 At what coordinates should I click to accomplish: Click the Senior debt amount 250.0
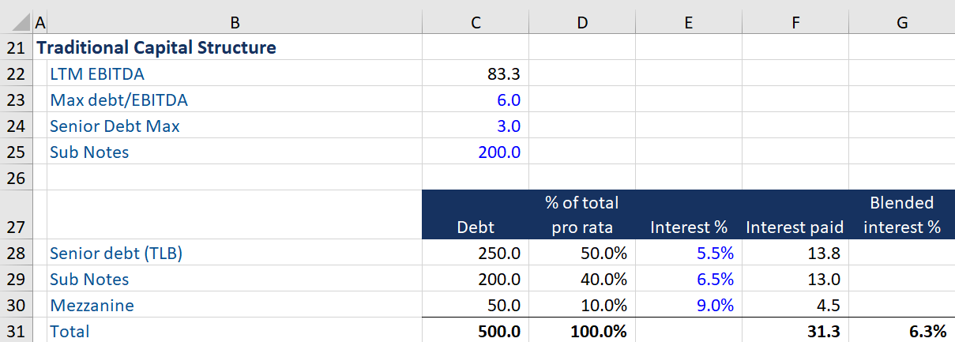click(x=476, y=254)
